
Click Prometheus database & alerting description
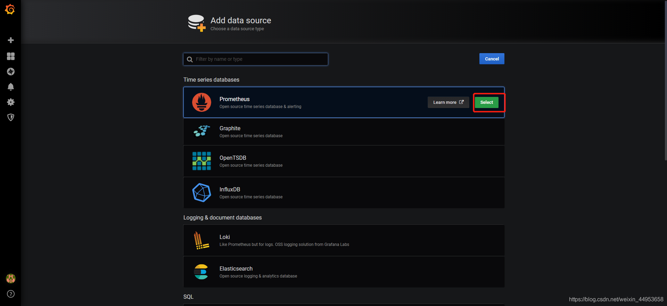click(260, 107)
